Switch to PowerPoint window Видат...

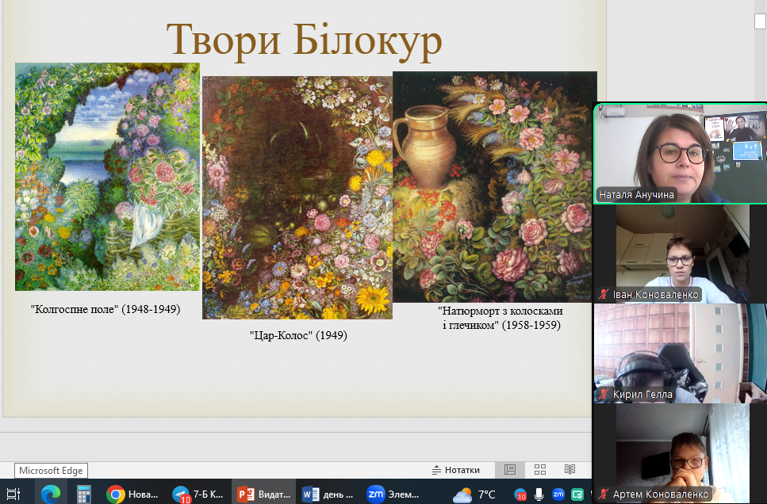click(263, 494)
